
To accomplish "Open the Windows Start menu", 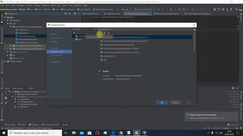I will click(4, 133).
